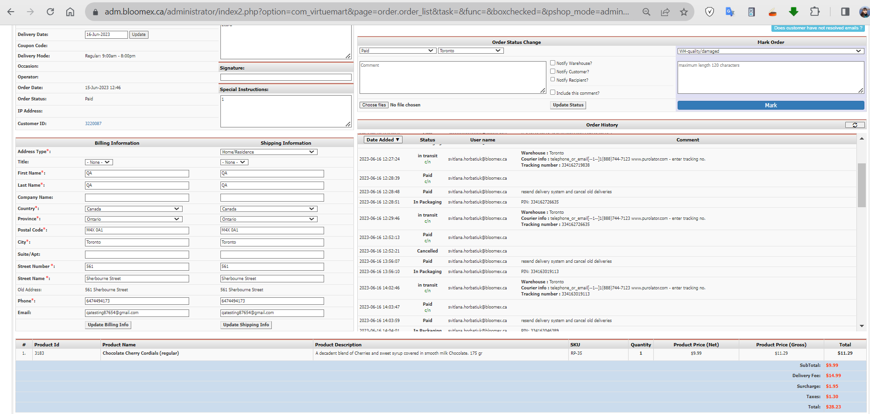Click the Update Status button
The image size is (870, 414).
pyautogui.click(x=568, y=105)
